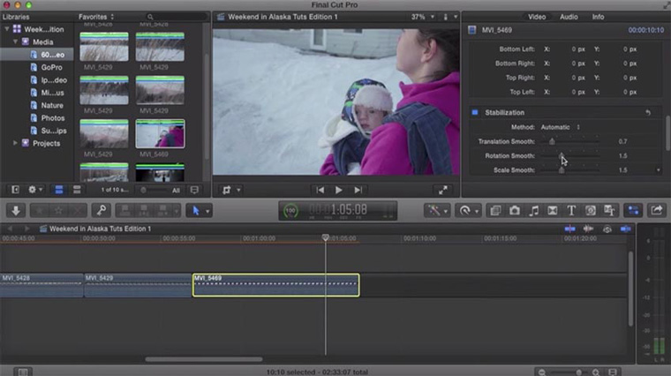Click the Import Media arrow button
This screenshot has width=671, height=376.
click(16, 210)
